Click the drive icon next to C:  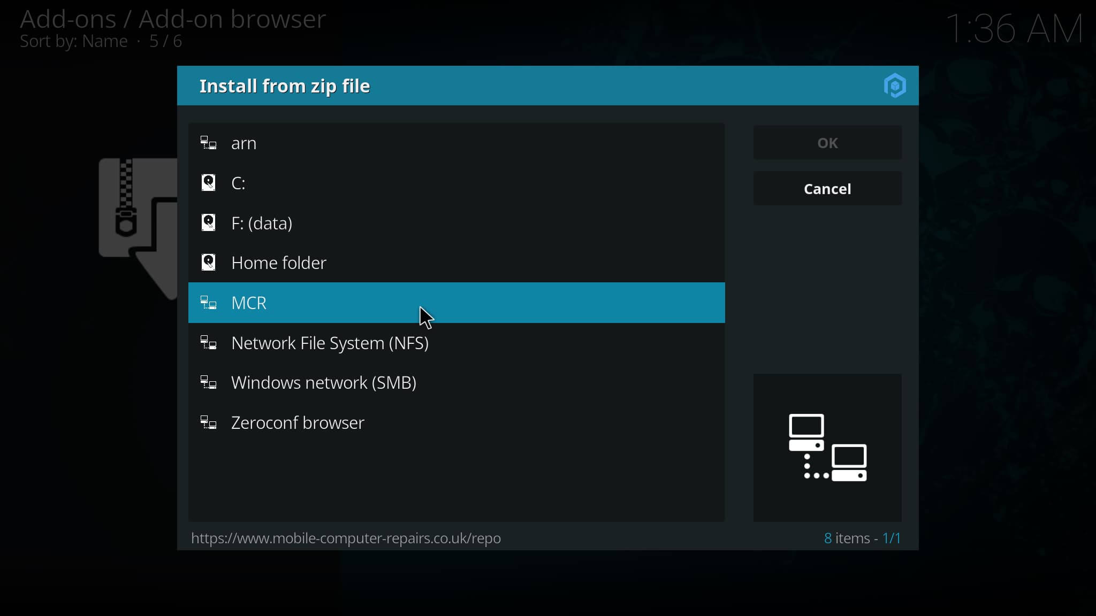pyautogui.click(x=208, y=183)
